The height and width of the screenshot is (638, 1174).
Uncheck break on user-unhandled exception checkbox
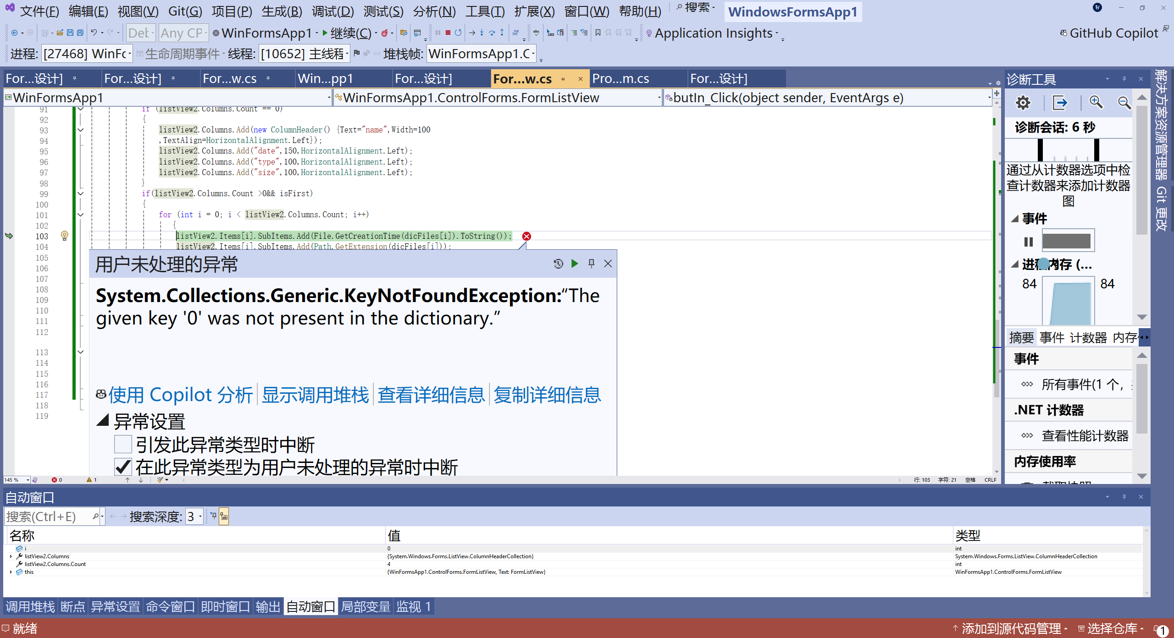click(x=123, y=467)
